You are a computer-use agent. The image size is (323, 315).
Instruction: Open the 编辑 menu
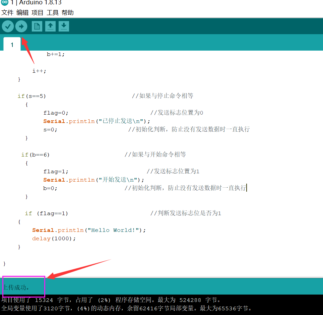coord(22,13)
